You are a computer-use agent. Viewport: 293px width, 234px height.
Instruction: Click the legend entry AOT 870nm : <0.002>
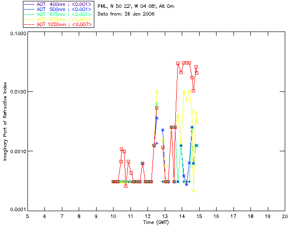58,19
